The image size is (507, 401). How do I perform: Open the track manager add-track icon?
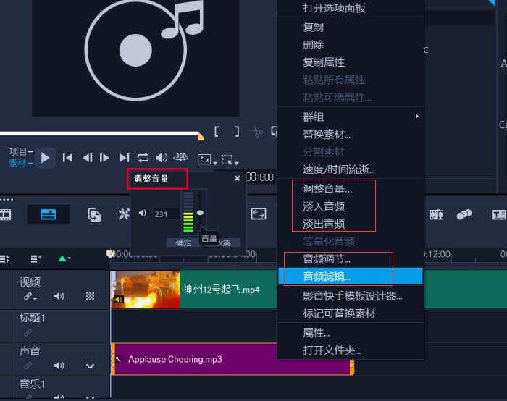pos(36,259)
